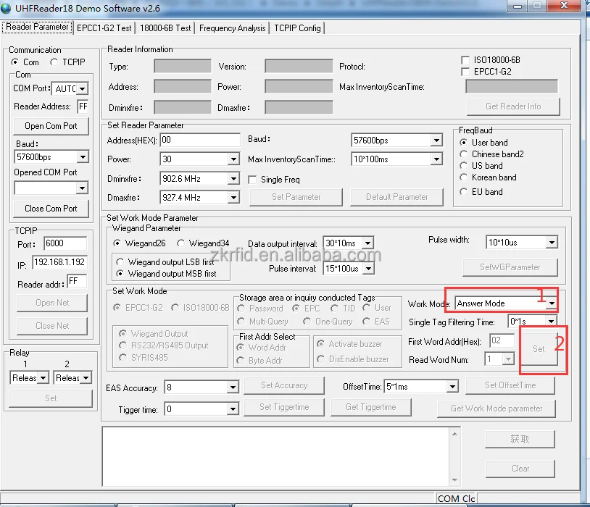Open the Baud rate dropdown in Set Reader Parameter
Screen dimensions: 590x507
coord(436,141)
